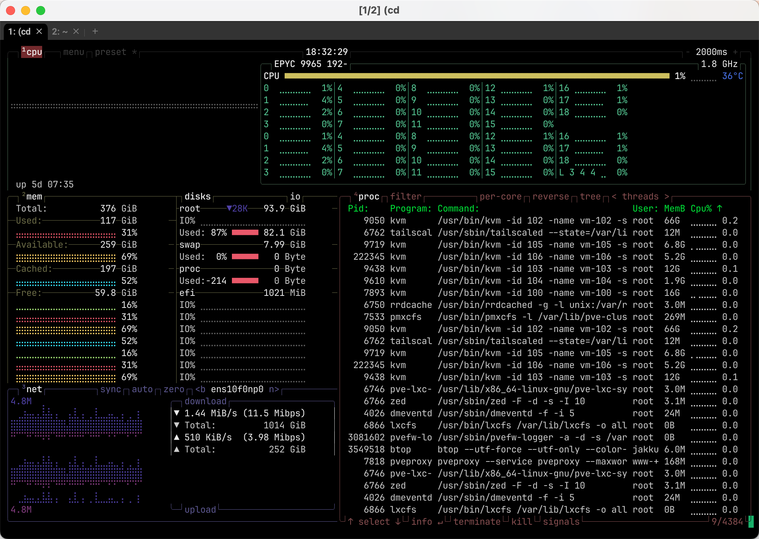Terminate the selected process

[477, 522]
